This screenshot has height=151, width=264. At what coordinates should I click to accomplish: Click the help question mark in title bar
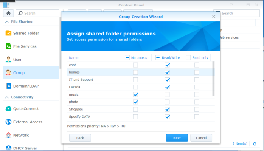pyautogui.click(x=231, y=5)
